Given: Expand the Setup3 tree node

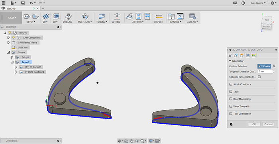Looking at the screenshot, I should pos(12,57).
